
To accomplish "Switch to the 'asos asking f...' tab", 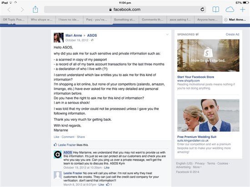I will tap(180, 20).
